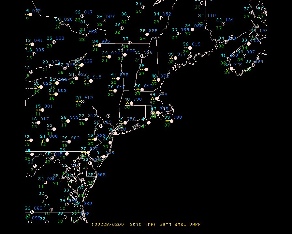Select the station circle beside pressure 736
The image size is (292, 234).
click(x=158, y=112)
